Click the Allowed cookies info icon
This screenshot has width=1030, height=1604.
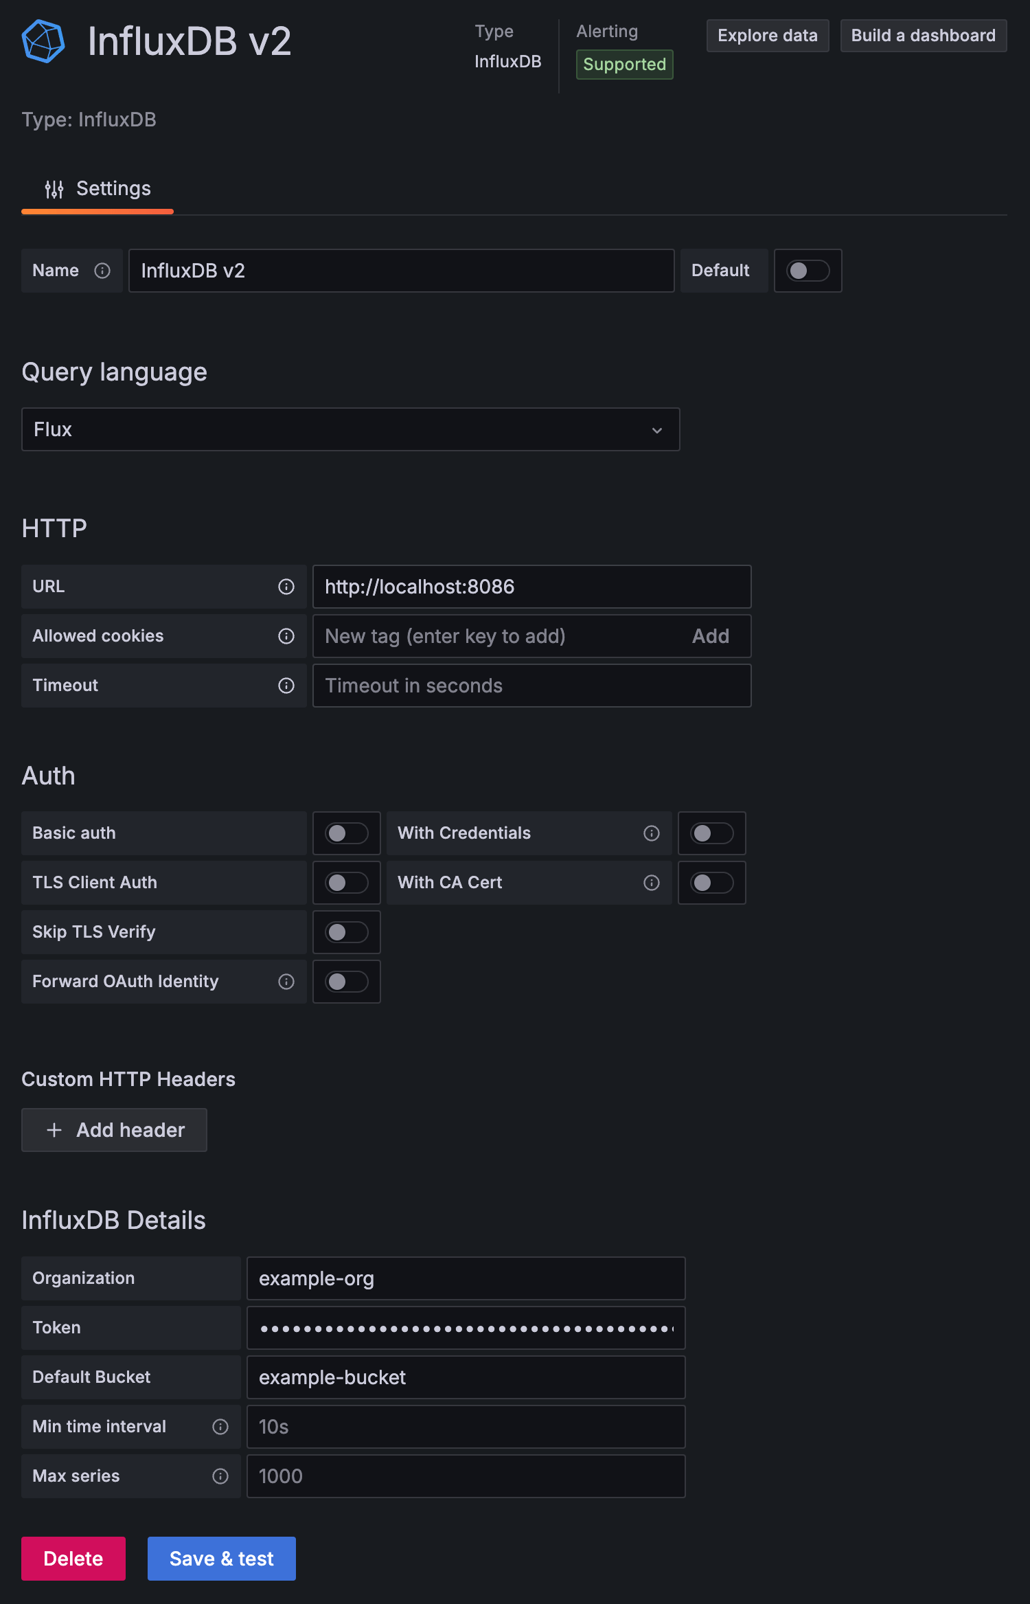[286, 636]
